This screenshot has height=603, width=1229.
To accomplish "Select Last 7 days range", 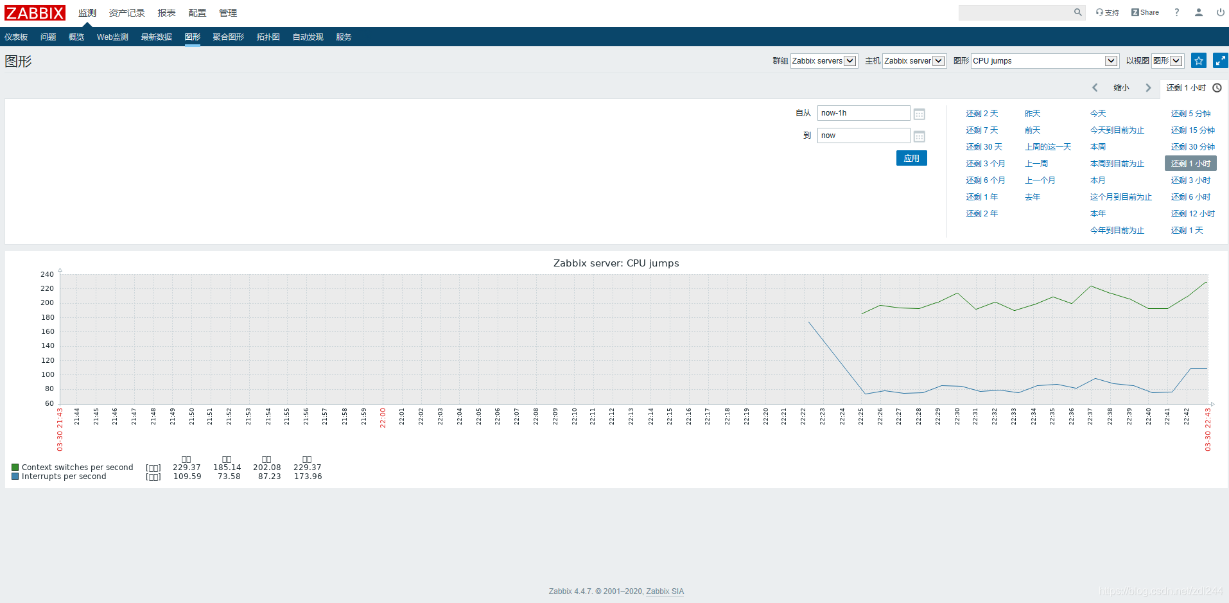I will [x=982, y=130].
